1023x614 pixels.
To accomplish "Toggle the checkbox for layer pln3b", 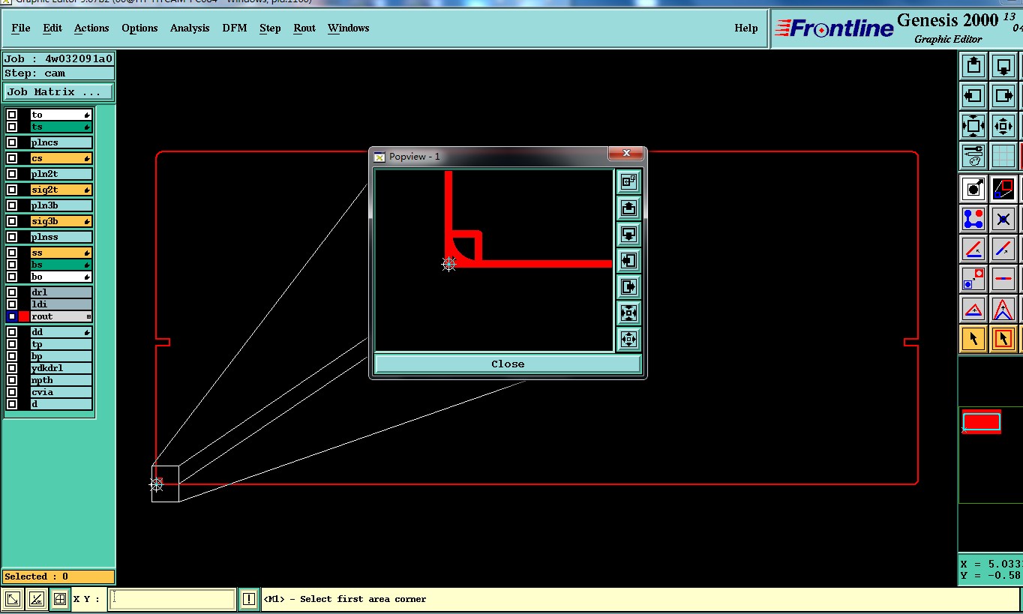I will coord(12,205).
